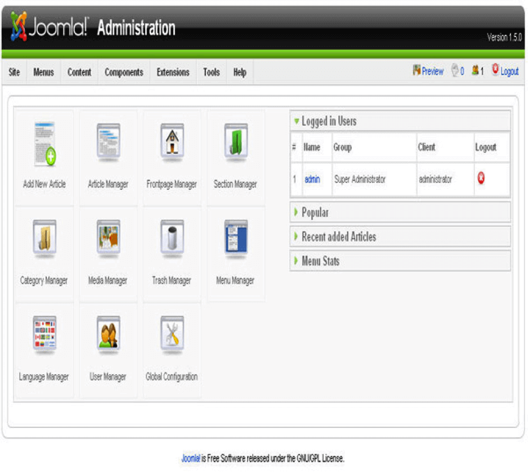Open the Section Manager green folder icon
529x474 pixels.
(x=236, y=142)
